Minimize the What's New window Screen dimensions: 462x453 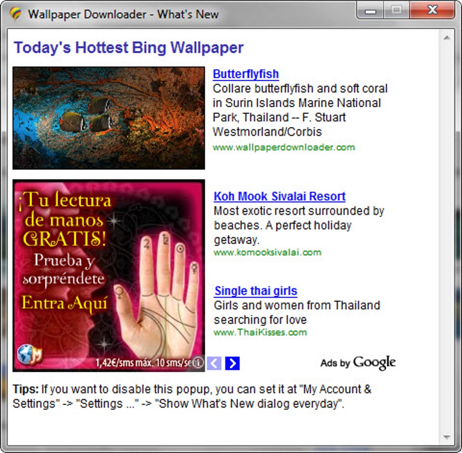coord(371,11)
